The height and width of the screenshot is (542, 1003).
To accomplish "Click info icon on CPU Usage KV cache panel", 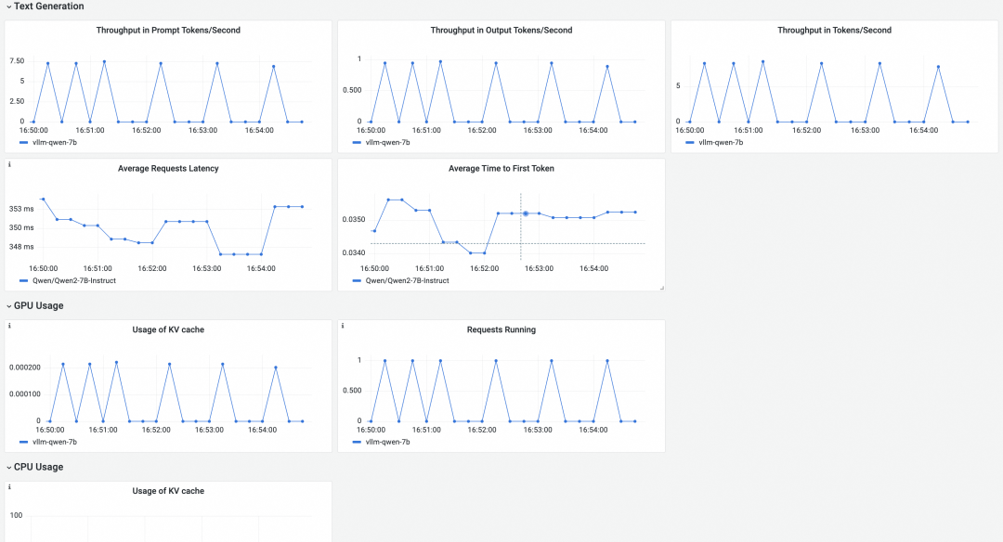I will [9, 487].
